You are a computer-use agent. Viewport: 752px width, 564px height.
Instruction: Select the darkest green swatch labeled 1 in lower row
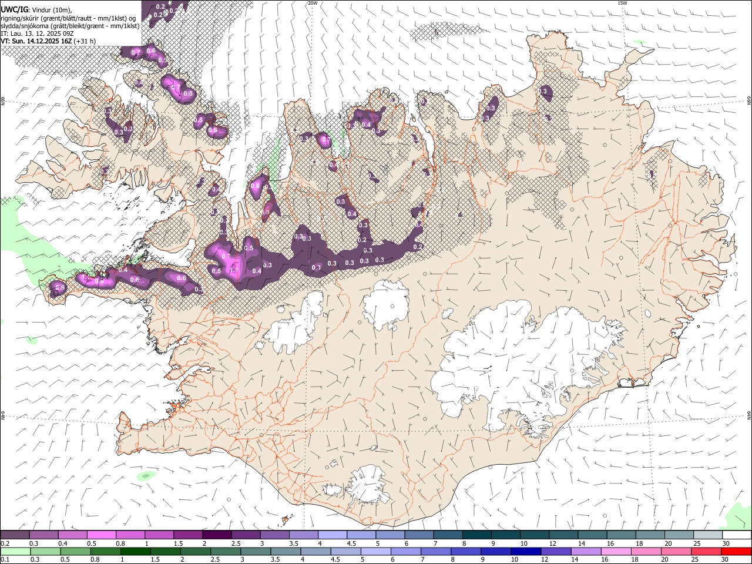click(136, 552)
